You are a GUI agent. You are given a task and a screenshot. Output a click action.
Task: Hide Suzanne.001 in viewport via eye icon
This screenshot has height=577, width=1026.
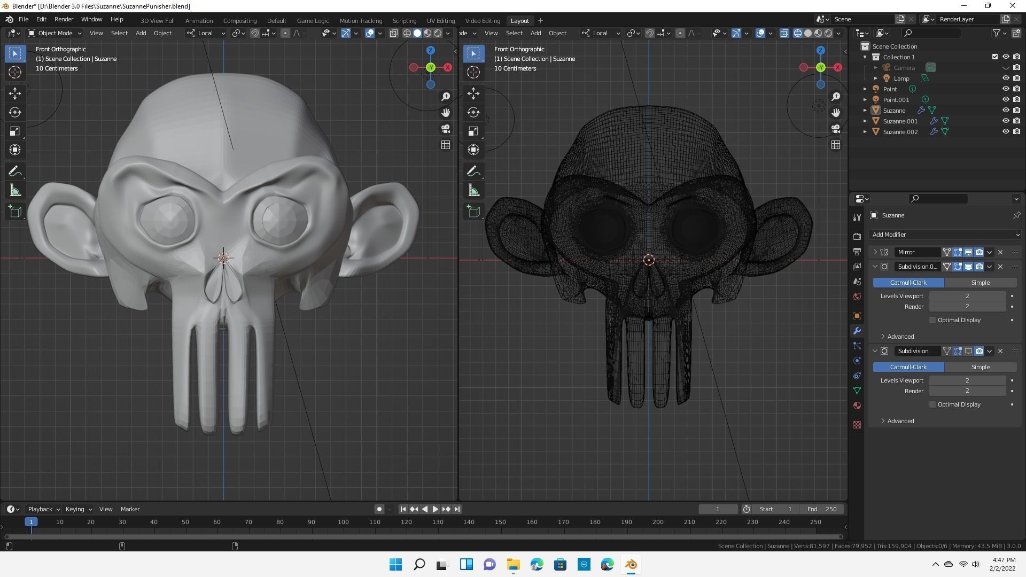pyautogui.click(x=1006, y=121)
